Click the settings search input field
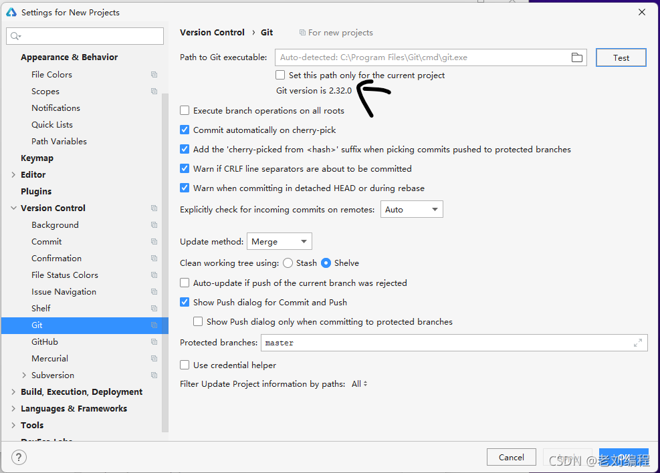 85,36
